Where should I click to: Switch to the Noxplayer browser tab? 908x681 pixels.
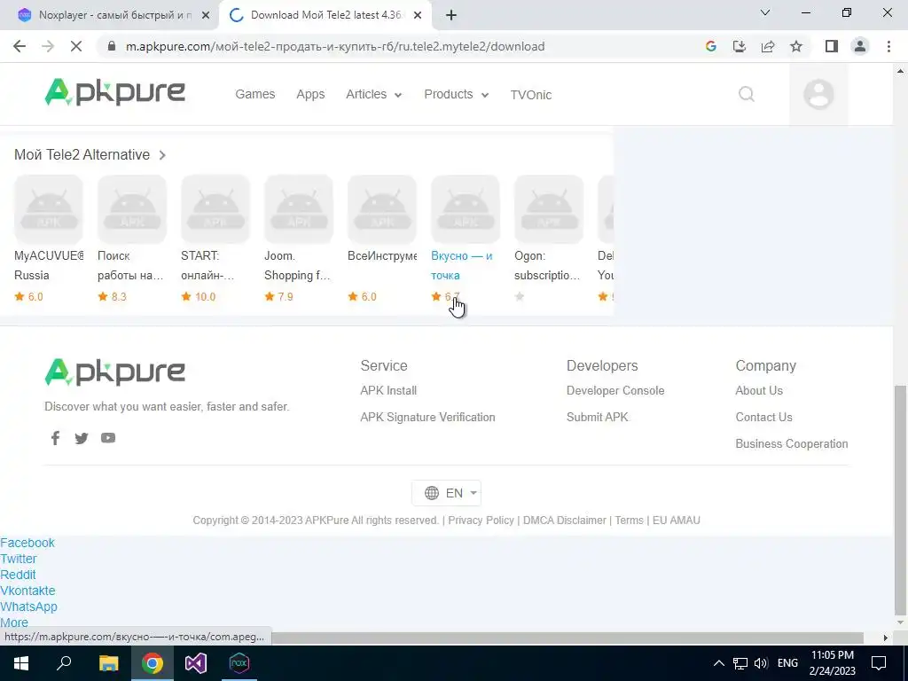[x=110, y=15]
